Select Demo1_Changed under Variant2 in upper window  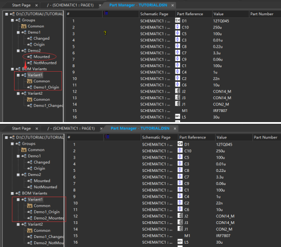click(x=48, y=106)
